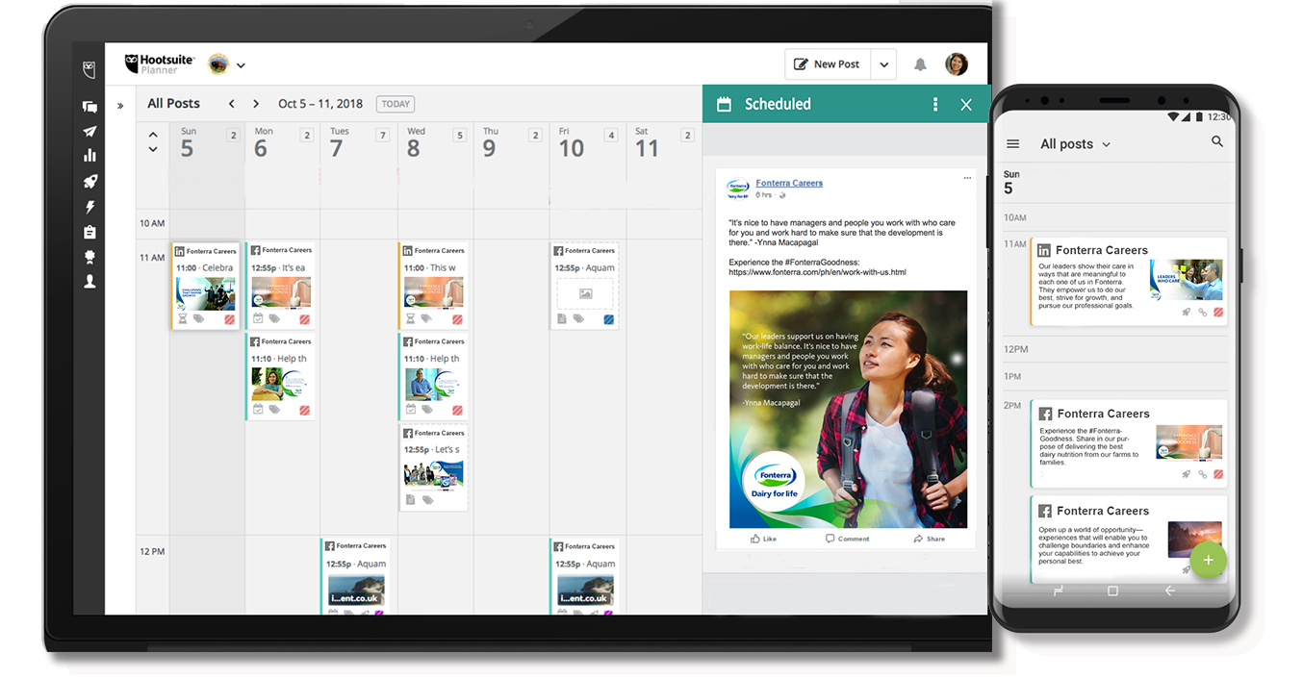The height and width of the screenshot is (679, 1303).
Task: Open Monday 11:10 Help th post thumbnail
Action: point(281,385)
